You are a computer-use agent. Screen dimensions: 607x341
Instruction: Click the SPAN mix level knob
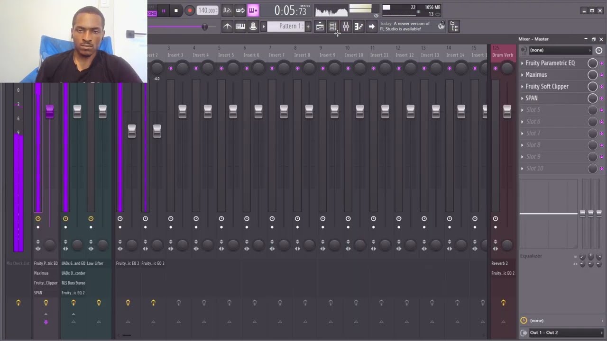tap(592, 98)
